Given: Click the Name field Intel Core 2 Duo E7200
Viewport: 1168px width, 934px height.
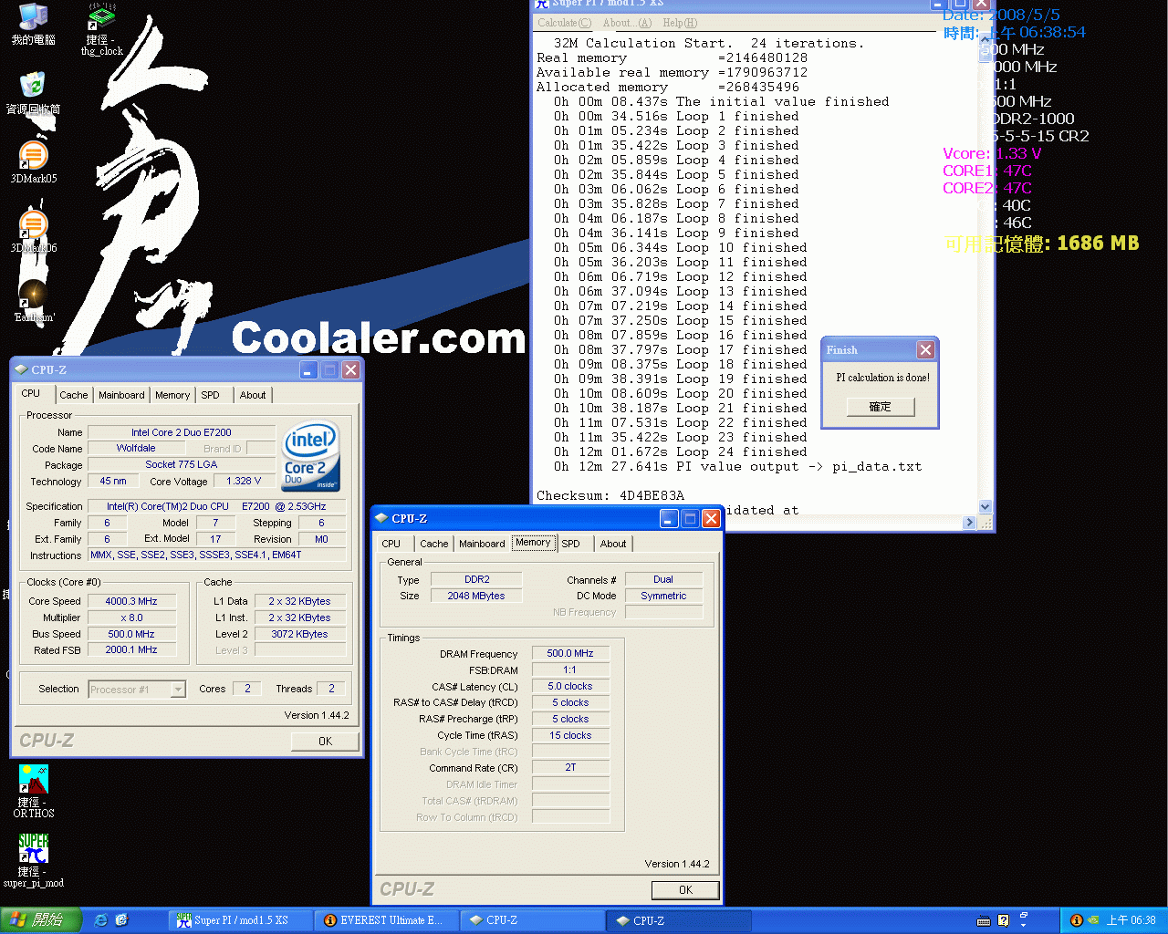Looking at the screenshot, I should 182,432.
